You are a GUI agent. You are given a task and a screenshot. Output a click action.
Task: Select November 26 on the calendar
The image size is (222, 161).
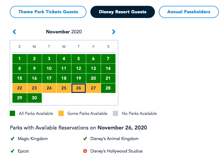click(x=78, y=88)
